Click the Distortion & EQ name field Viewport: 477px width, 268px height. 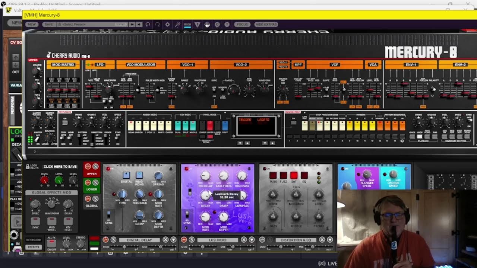coord(296,240)
